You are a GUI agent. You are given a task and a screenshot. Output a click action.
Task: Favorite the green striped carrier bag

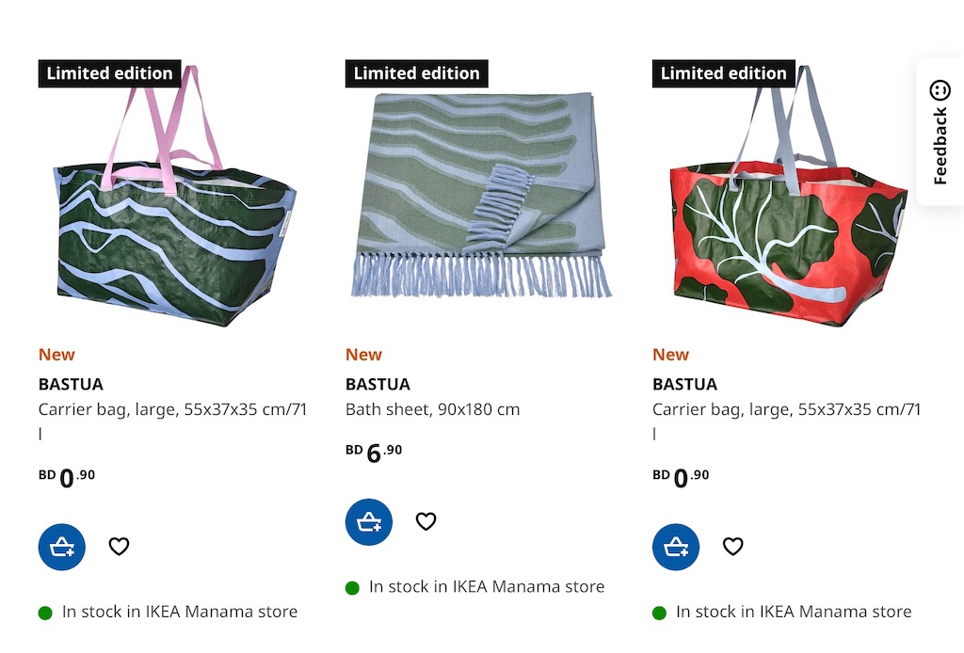(x=119, y=546)
